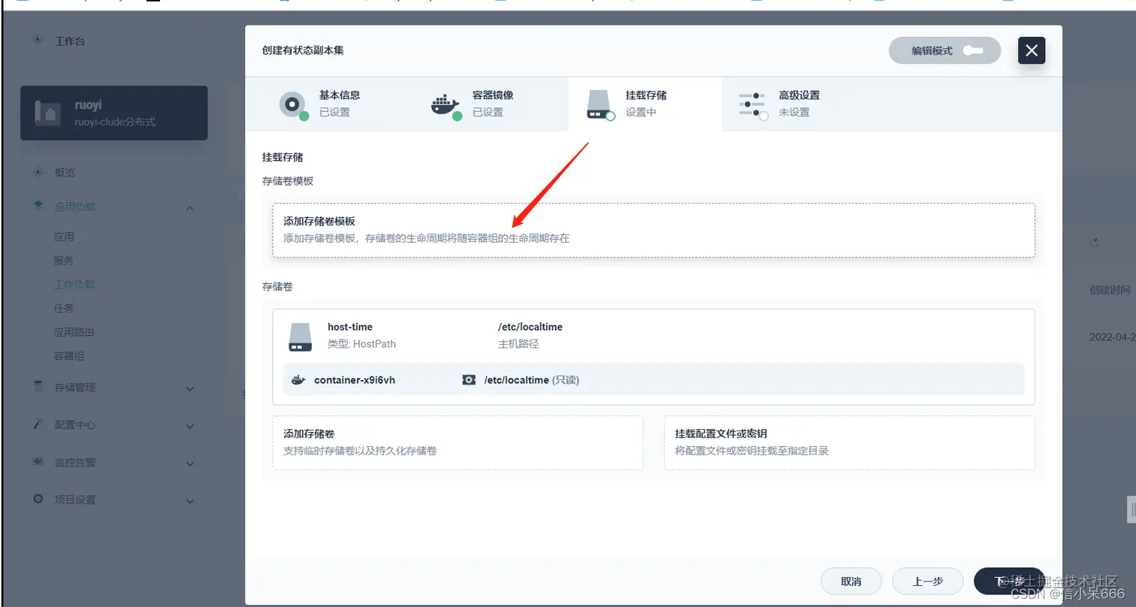Viewport: 1136px width, 607px height.
Task: Open the 基本信息 step tab
Action: pos(338,104)
